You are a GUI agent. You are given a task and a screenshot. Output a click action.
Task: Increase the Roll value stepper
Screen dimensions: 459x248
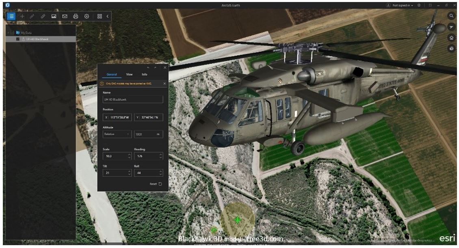tap(161, 171)
